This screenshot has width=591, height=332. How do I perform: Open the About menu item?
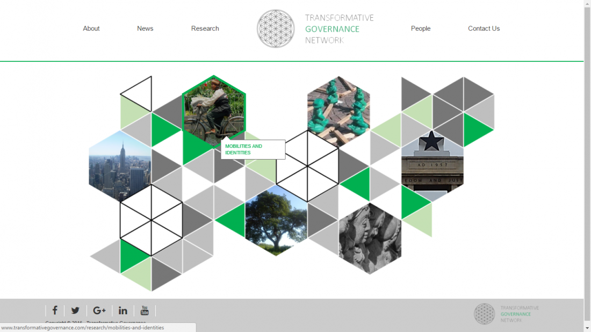(x=91, y=28)
